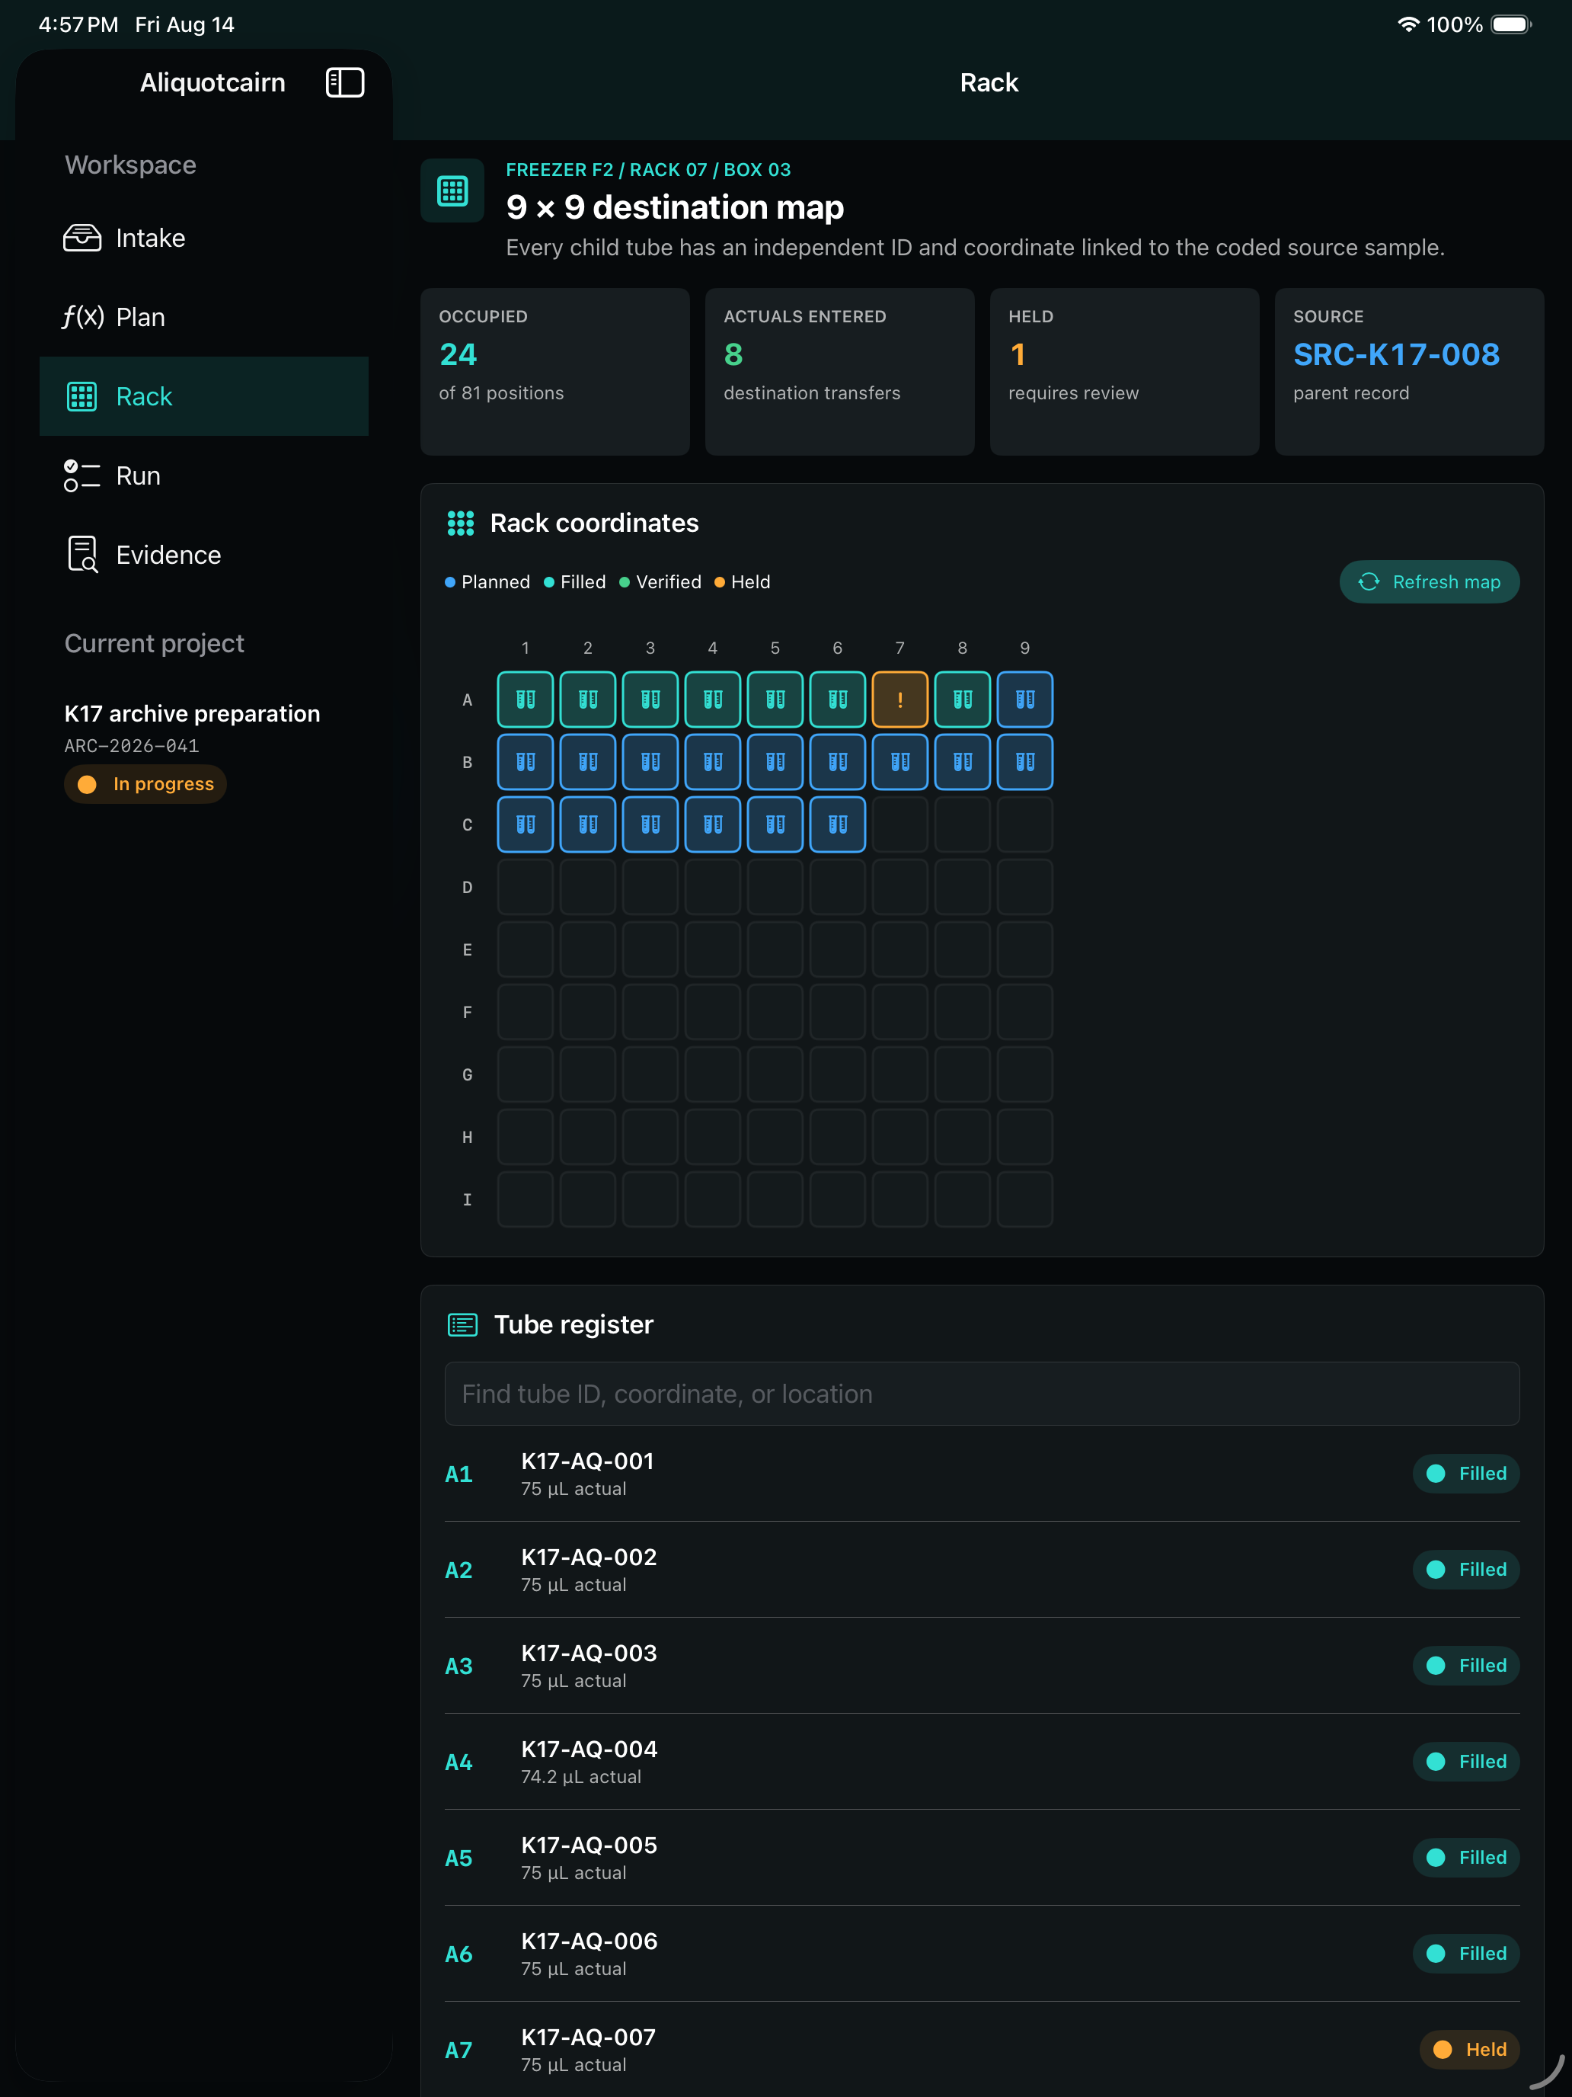Select planned tube position B7
The image size is (1572, 2097).
pos(900,762)
